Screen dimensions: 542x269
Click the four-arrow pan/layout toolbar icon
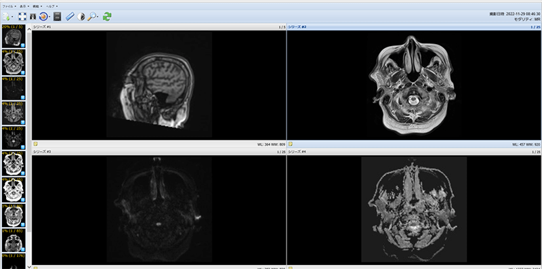[x=22, y=16]
